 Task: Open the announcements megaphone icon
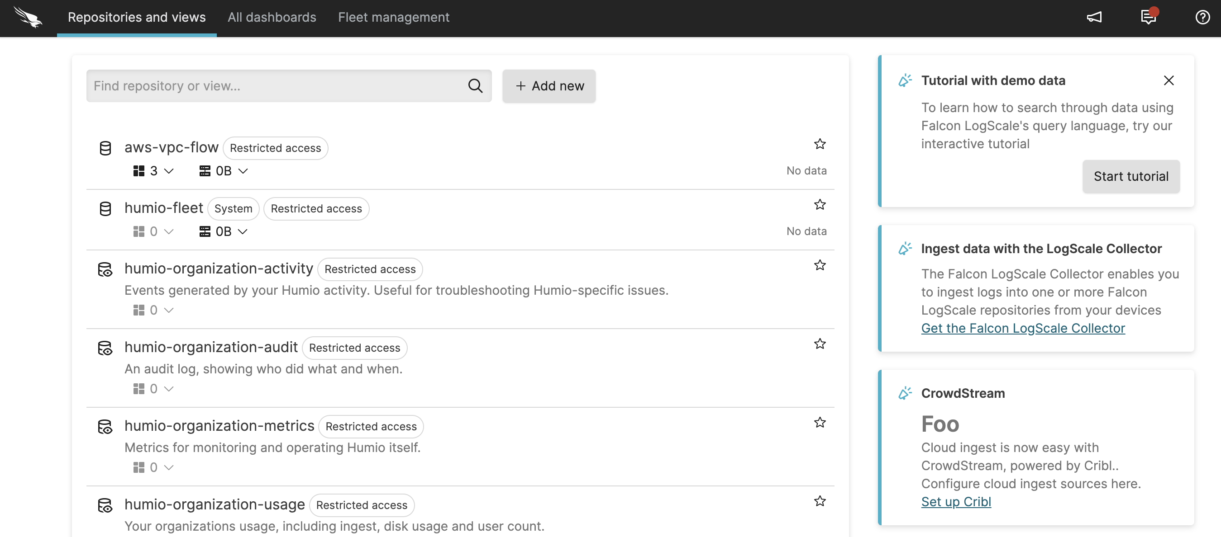coord(1094,17)
